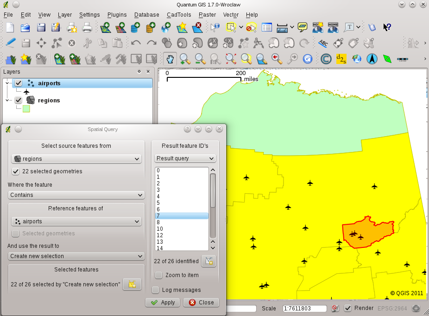Screen dimensions: 429x316
Task: Select the Zoom In magnifier tool
Action: [x=185, y=59]
